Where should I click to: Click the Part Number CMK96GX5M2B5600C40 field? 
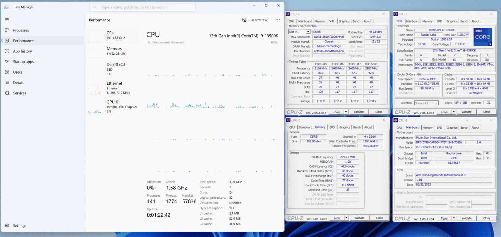click(329, 51)
